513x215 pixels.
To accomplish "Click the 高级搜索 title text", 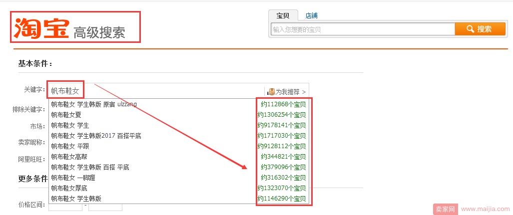I will pos(99,32).
